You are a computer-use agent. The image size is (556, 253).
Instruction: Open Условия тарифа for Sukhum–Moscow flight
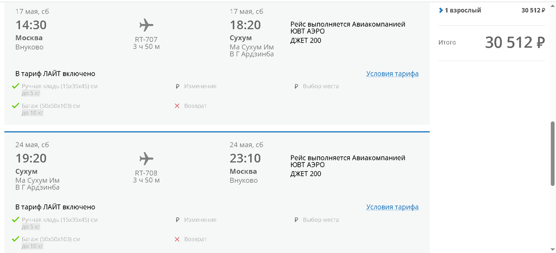[x=392, y=207]
